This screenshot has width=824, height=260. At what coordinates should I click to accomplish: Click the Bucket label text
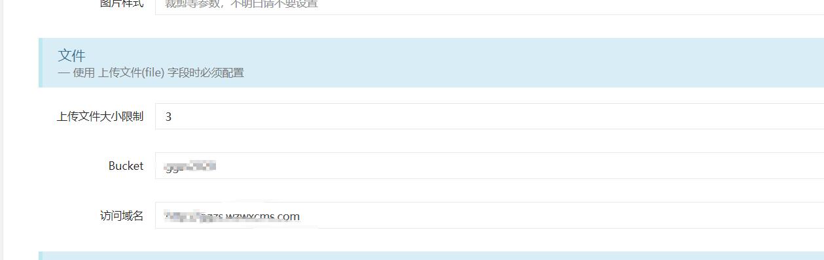click(x=126, y=166)
